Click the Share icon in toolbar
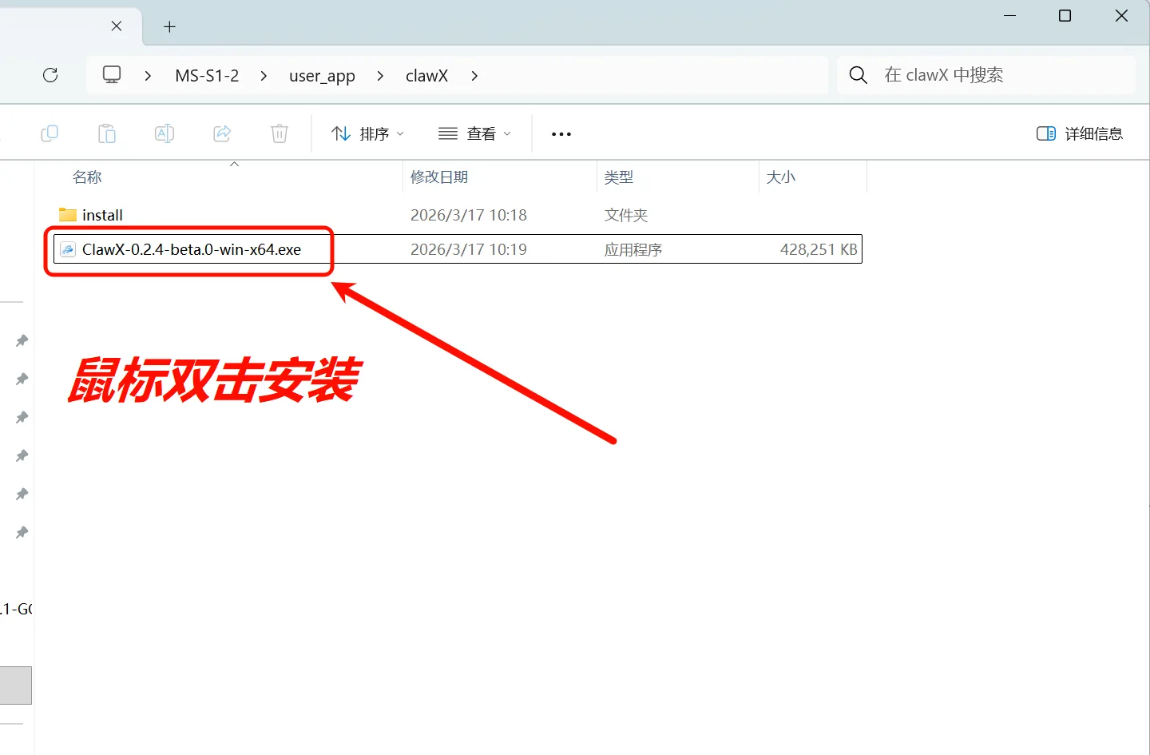Image resolution: width=1150 pixels, height=755 pixels. pyautogui.click(x=222, y=133)
